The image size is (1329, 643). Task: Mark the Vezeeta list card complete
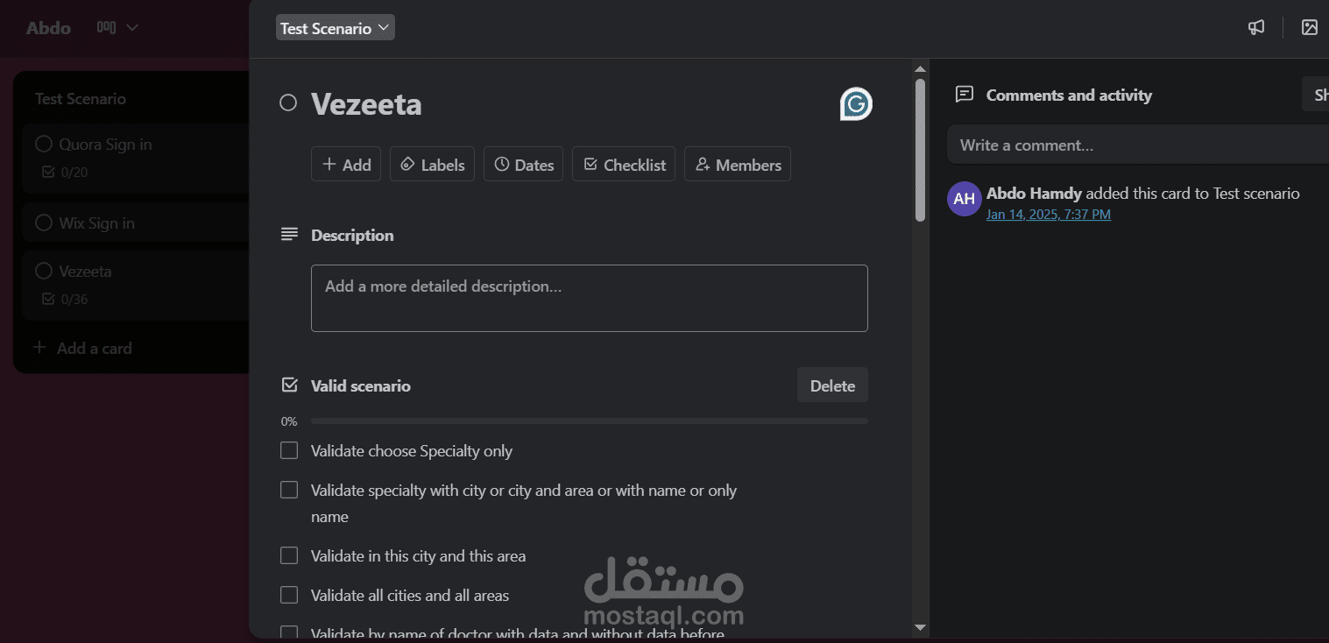(44, 272)
